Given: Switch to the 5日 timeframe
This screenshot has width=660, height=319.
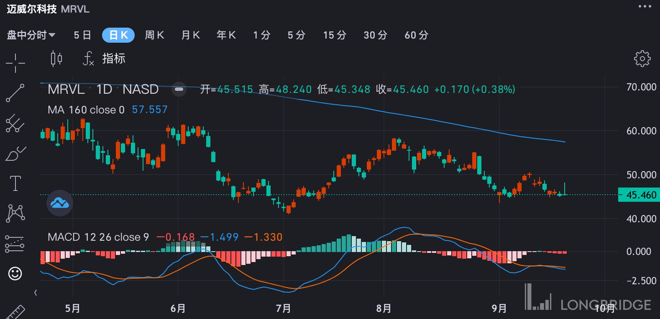Looking at the screenshot, I should [82, 35].
